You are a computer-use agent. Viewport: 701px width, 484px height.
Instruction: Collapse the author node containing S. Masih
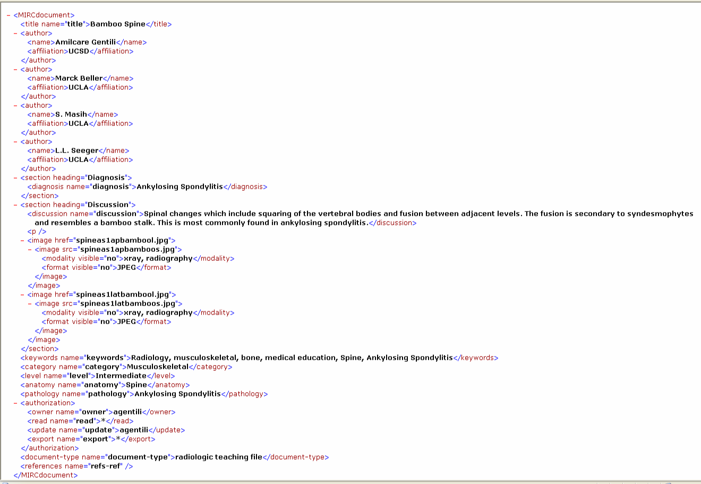[x=15, y=106]
